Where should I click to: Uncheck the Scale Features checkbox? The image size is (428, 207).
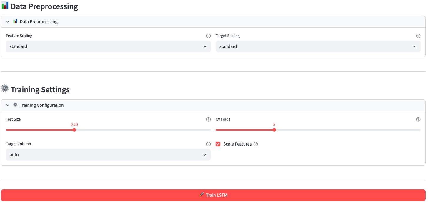[x=218, y=144]
